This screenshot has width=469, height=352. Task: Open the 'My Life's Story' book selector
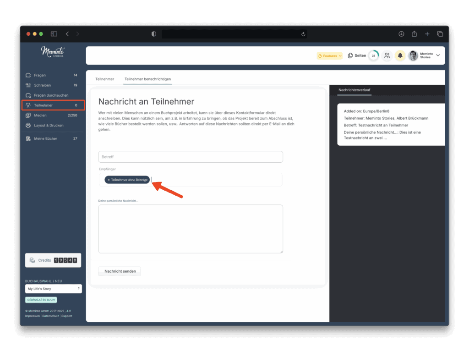pos(53,289)
